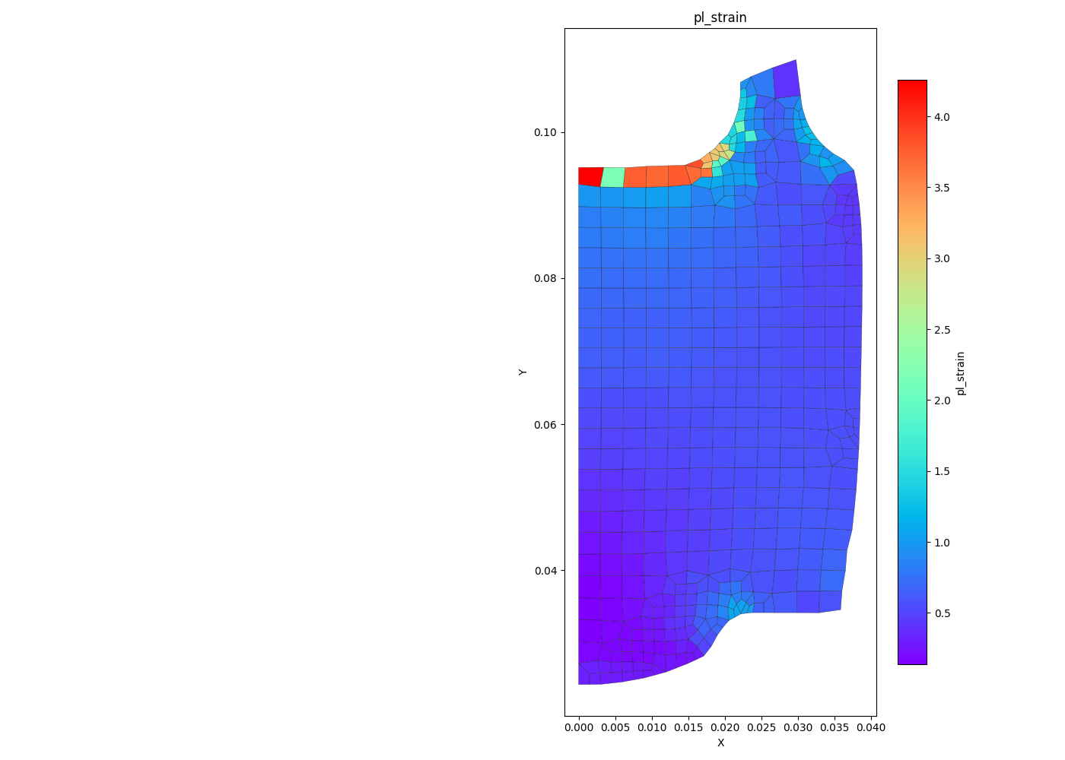Click the 0.04 y-axis tick label

[x=545, y=571]
